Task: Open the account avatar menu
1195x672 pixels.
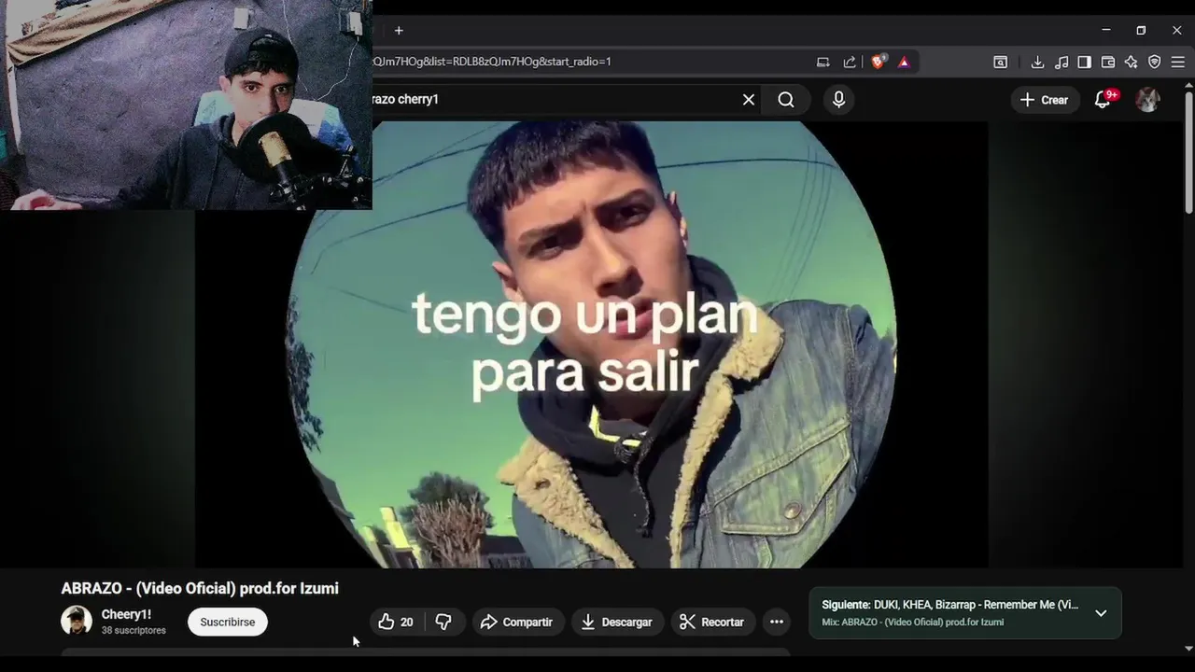Action: click(1147, 100)
